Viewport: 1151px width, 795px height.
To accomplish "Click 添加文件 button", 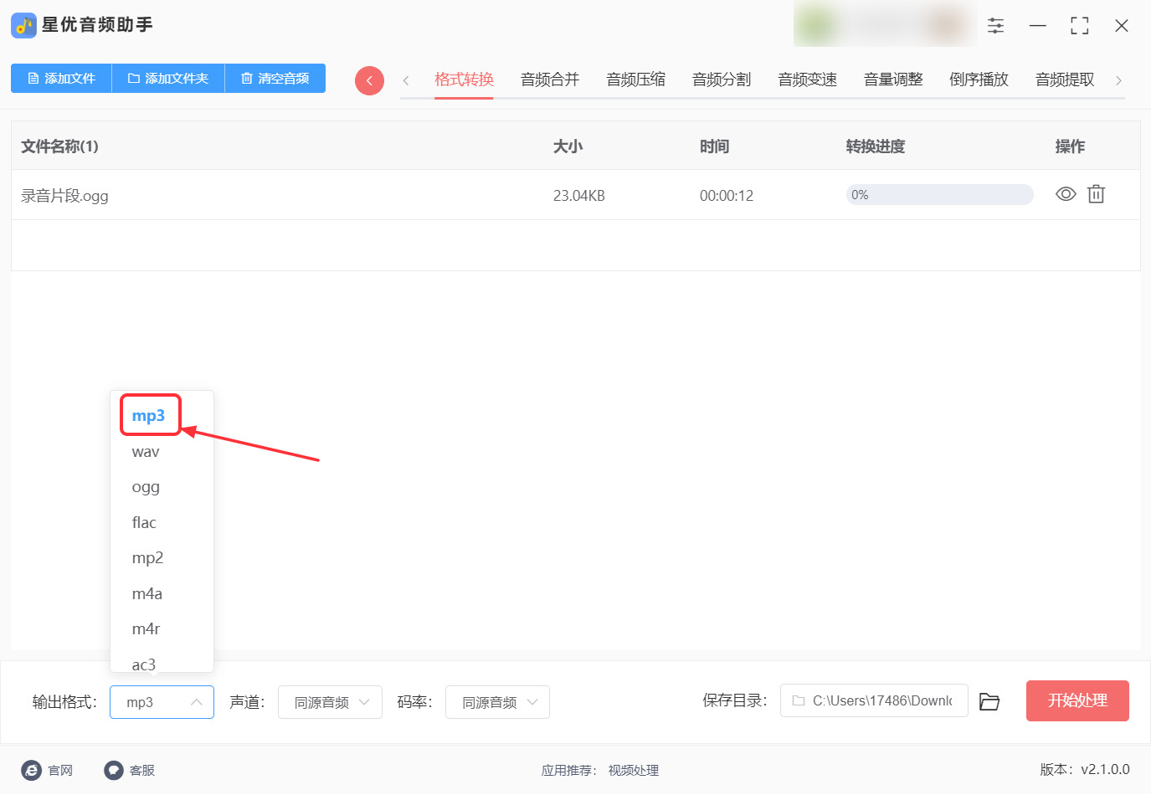I will 61,78.
